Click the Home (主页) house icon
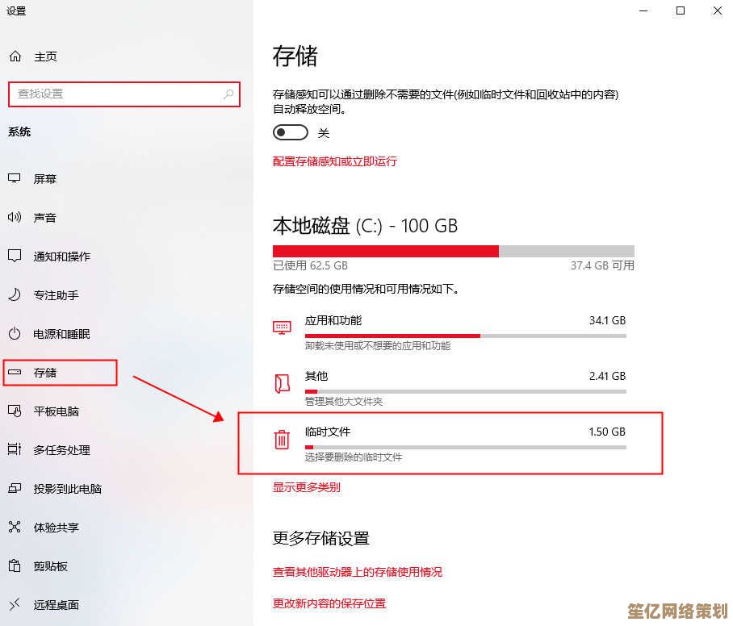Screen dimensions: 733x626 15,56
